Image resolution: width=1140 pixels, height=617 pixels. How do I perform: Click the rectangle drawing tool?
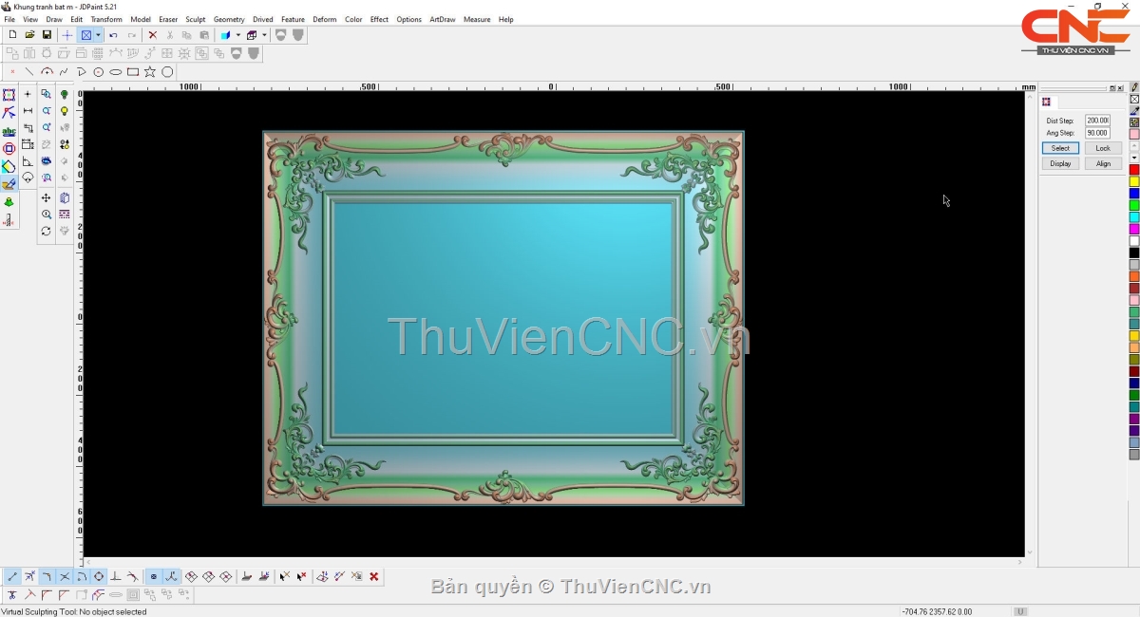[133, 72]
